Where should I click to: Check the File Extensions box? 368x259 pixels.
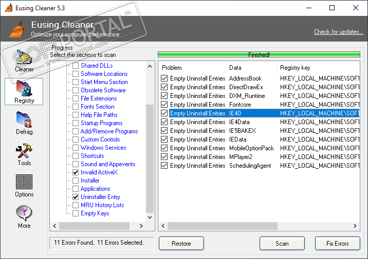pyautogui.click(x=76, y=98)
